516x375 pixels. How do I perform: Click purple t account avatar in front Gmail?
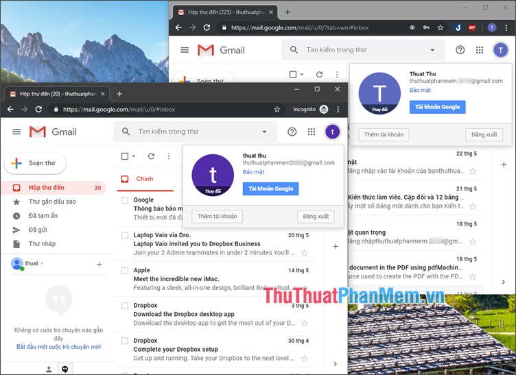tap(332, 132)
